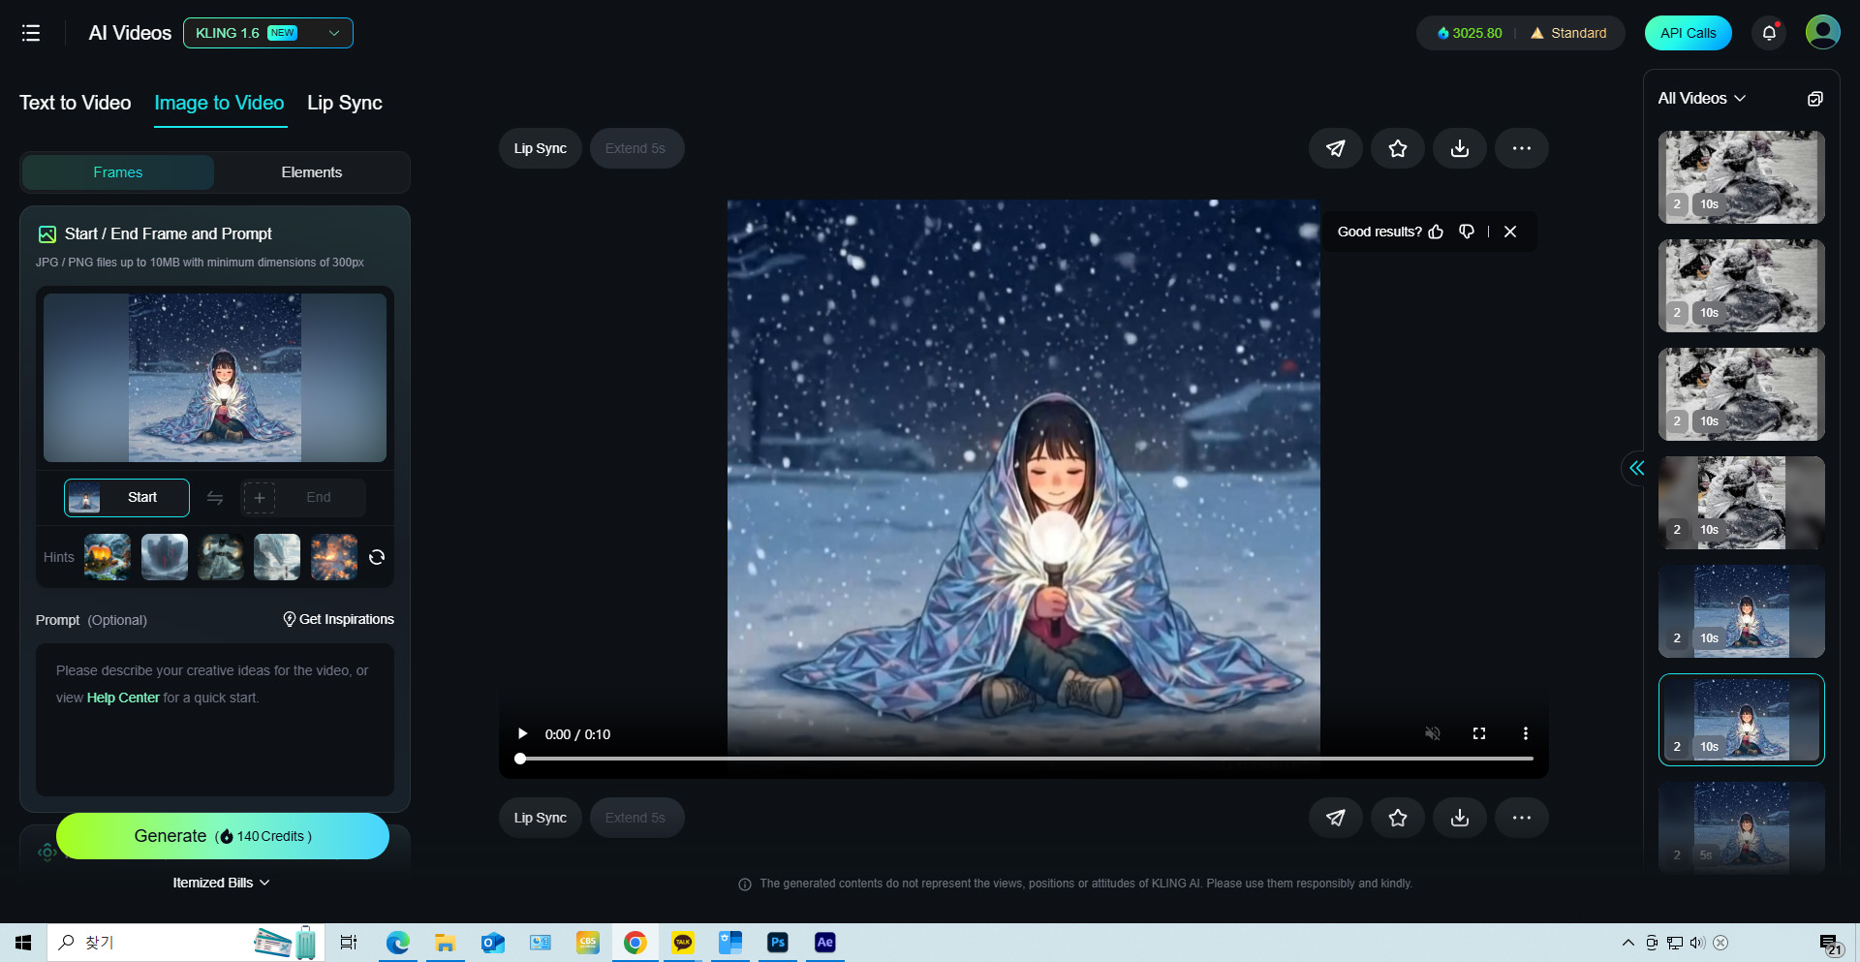Swap start and end frames icon

point(215,498)
